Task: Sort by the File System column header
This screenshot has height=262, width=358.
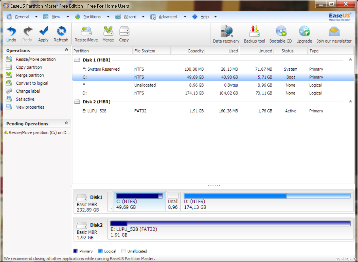Action: point(152,51)
